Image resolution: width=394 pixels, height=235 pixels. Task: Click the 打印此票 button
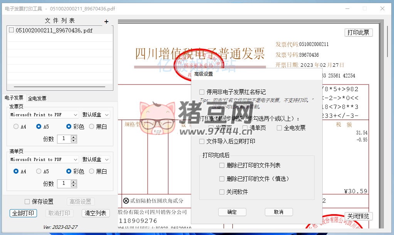[x=358, y=32]
